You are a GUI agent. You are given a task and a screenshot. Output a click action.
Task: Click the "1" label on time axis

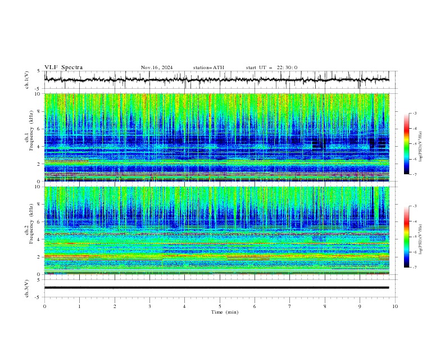point(79,306)
